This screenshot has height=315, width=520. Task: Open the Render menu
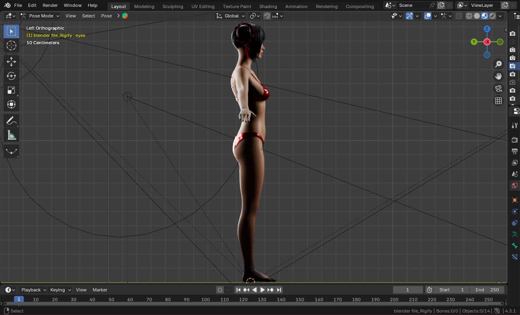point(50,5)
